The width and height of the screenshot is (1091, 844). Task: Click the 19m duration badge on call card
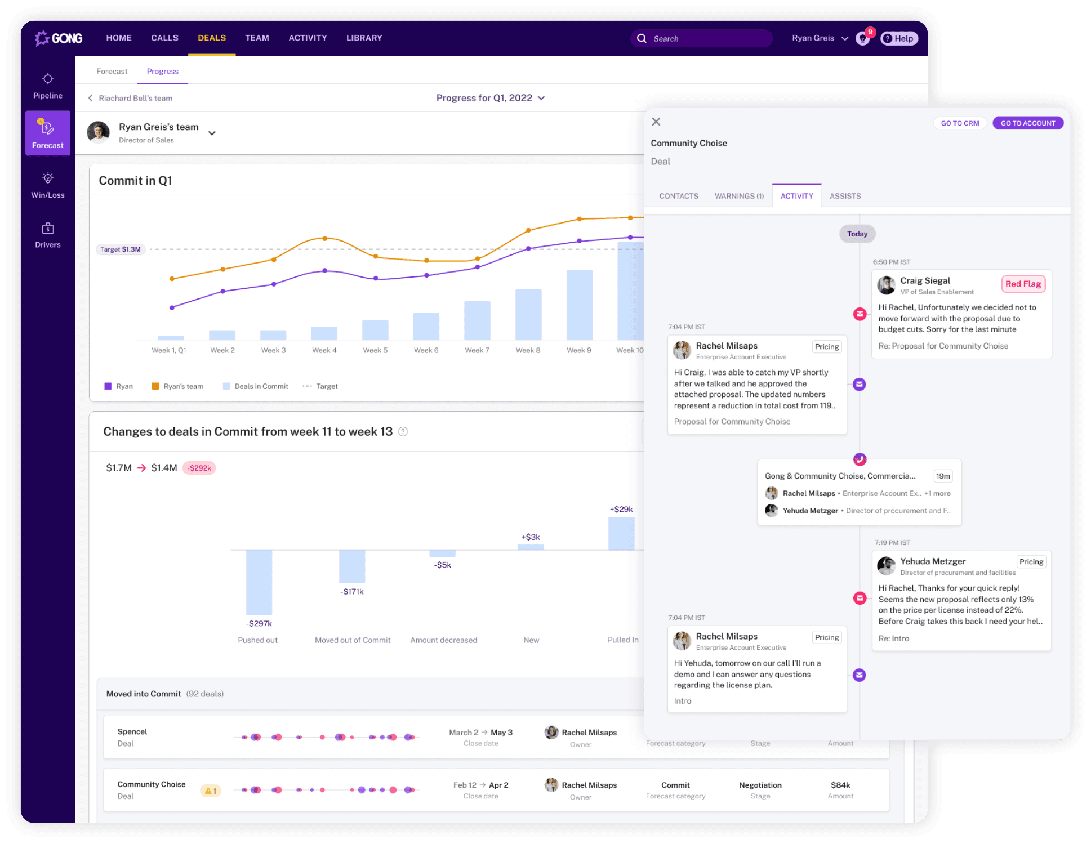click(x=943, y=476)
